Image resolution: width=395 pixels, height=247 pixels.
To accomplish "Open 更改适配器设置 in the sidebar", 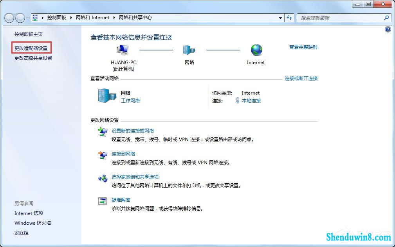I will [x=31, y=48].
